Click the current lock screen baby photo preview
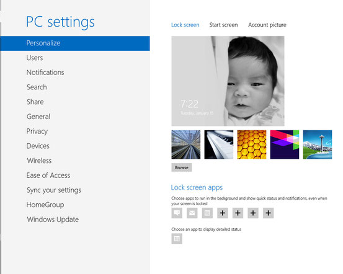 (228, 81)
